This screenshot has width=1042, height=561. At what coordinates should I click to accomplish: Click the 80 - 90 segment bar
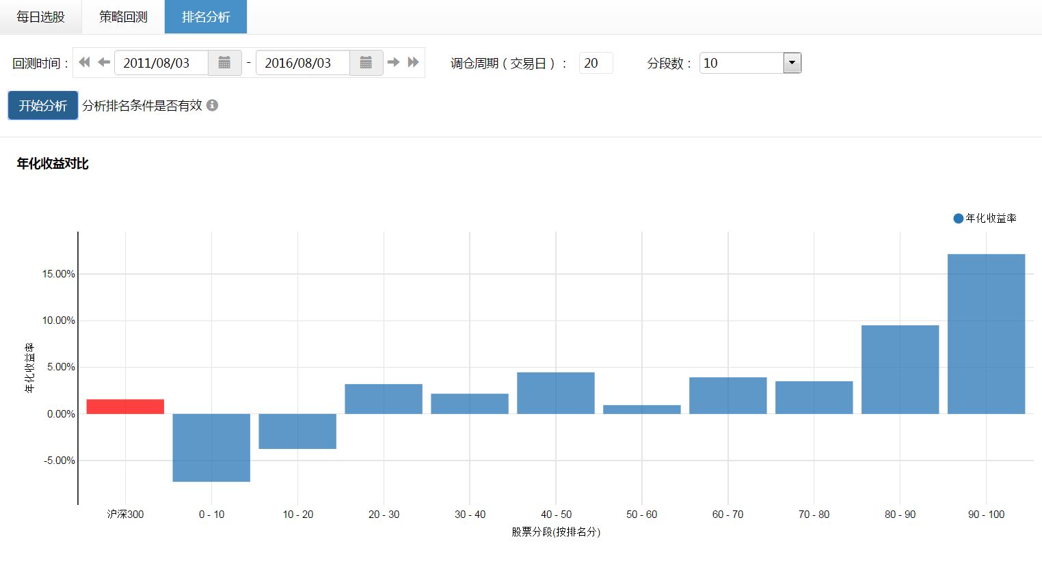[x=900, y=369]
